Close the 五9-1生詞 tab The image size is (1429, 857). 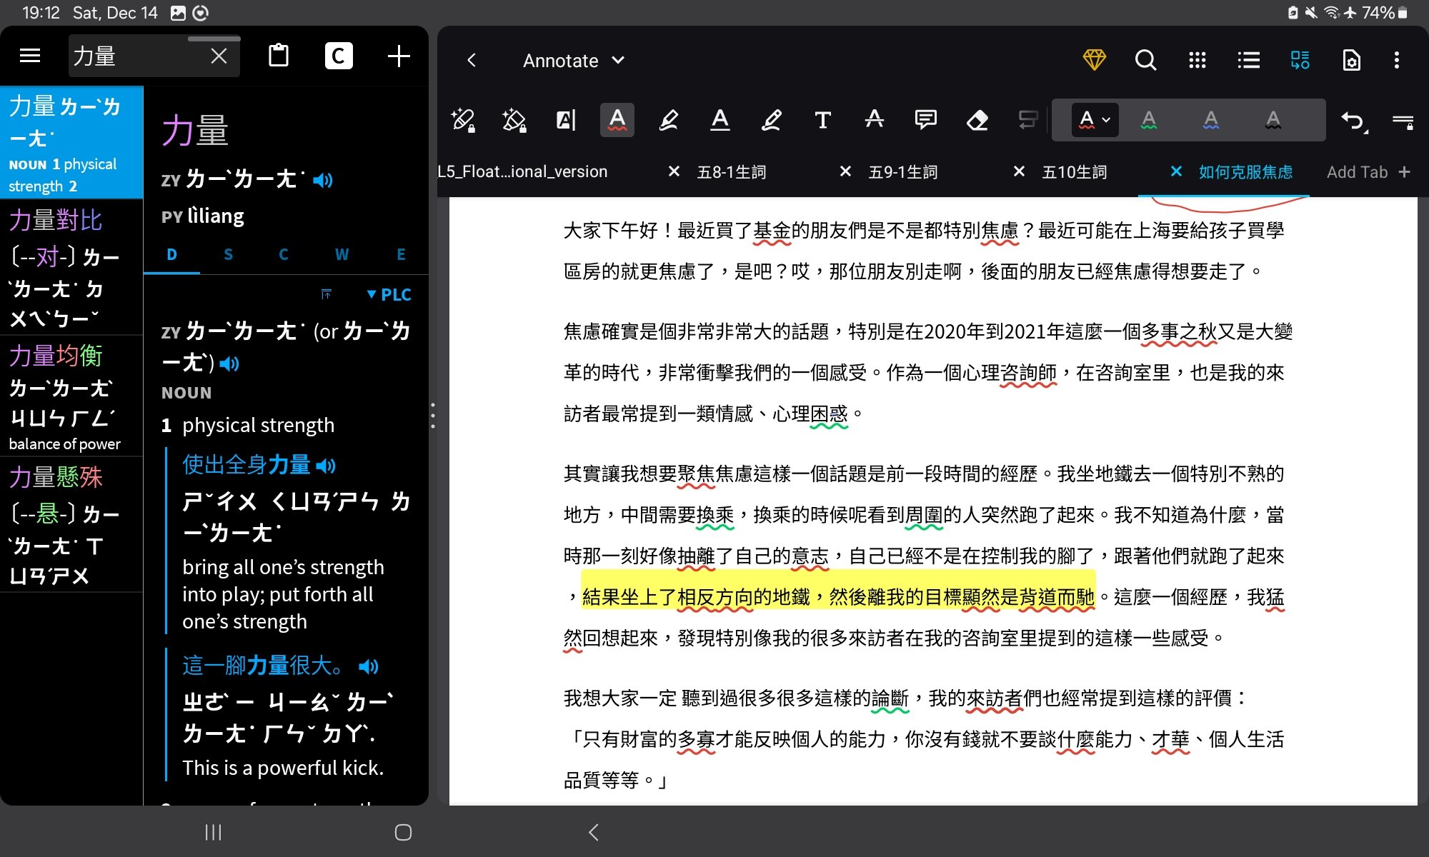point(845,171)
